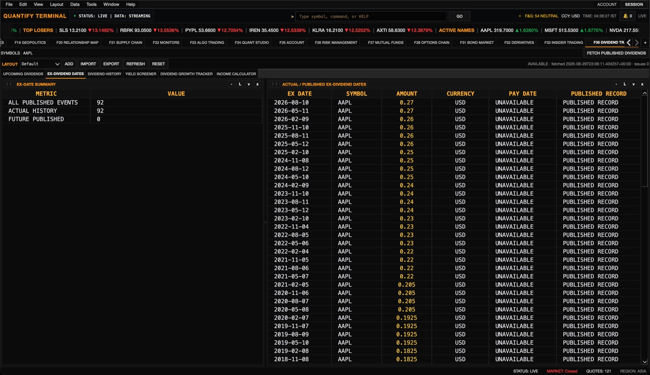Viewport: 650px width, 375px height.
Task: Click the L button on the Ex-Date Summary panel
Action: (240, 84)
